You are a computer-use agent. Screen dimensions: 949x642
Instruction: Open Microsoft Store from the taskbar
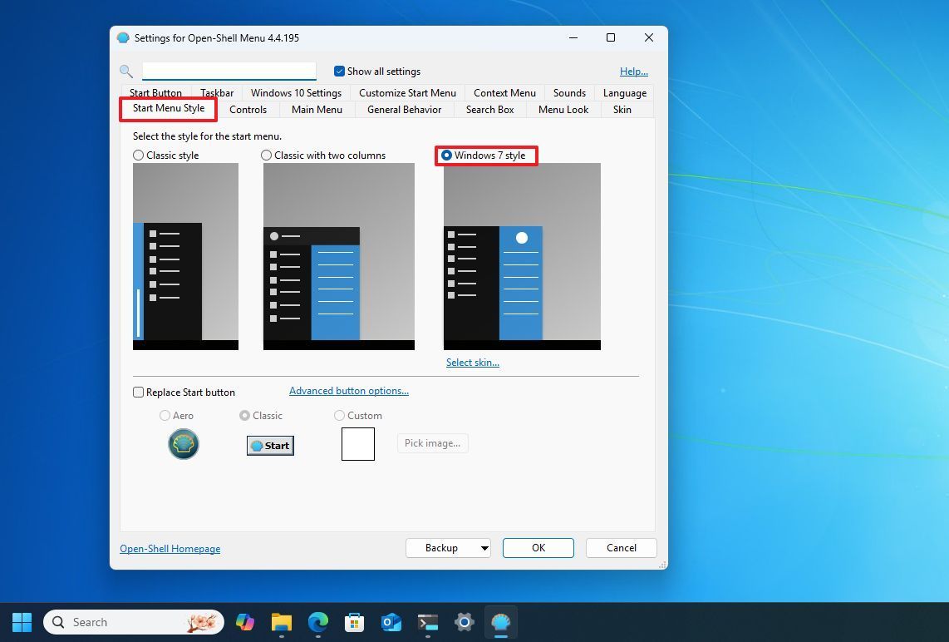click(354, 621)
